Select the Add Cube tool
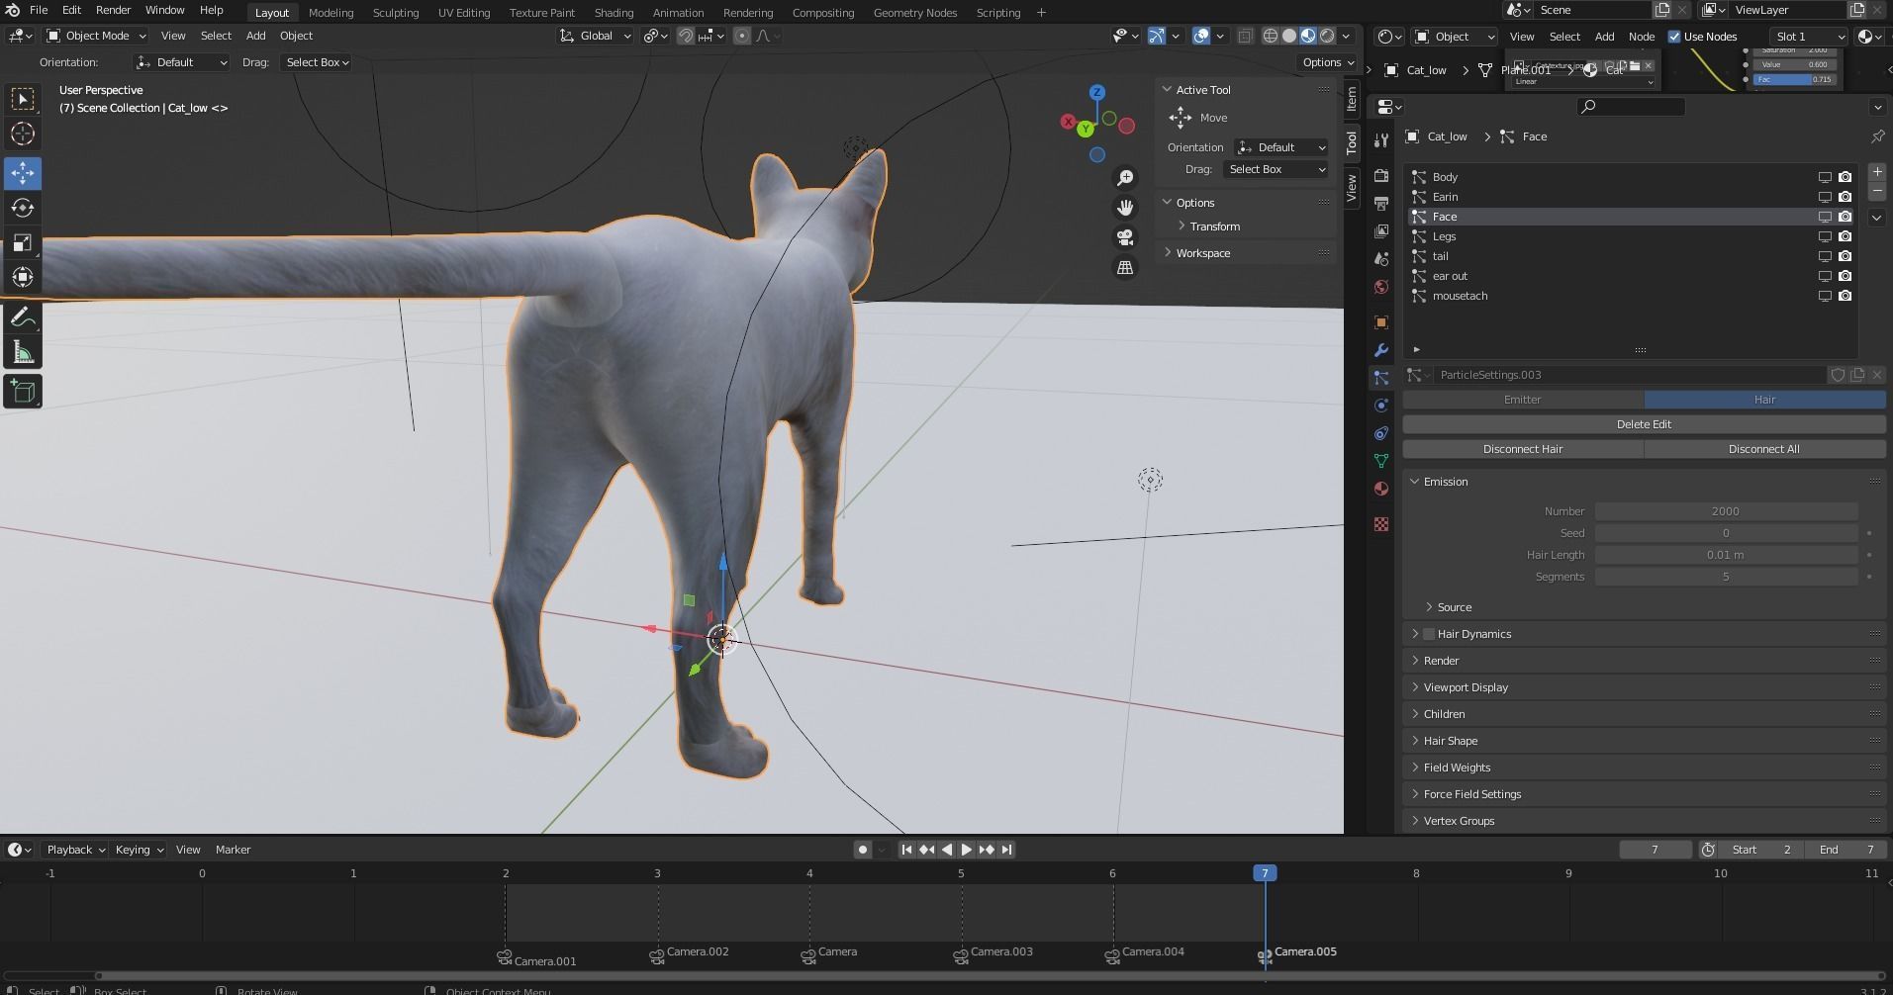This screenshot has width=1893, height=995. click(x=22, y=392)
